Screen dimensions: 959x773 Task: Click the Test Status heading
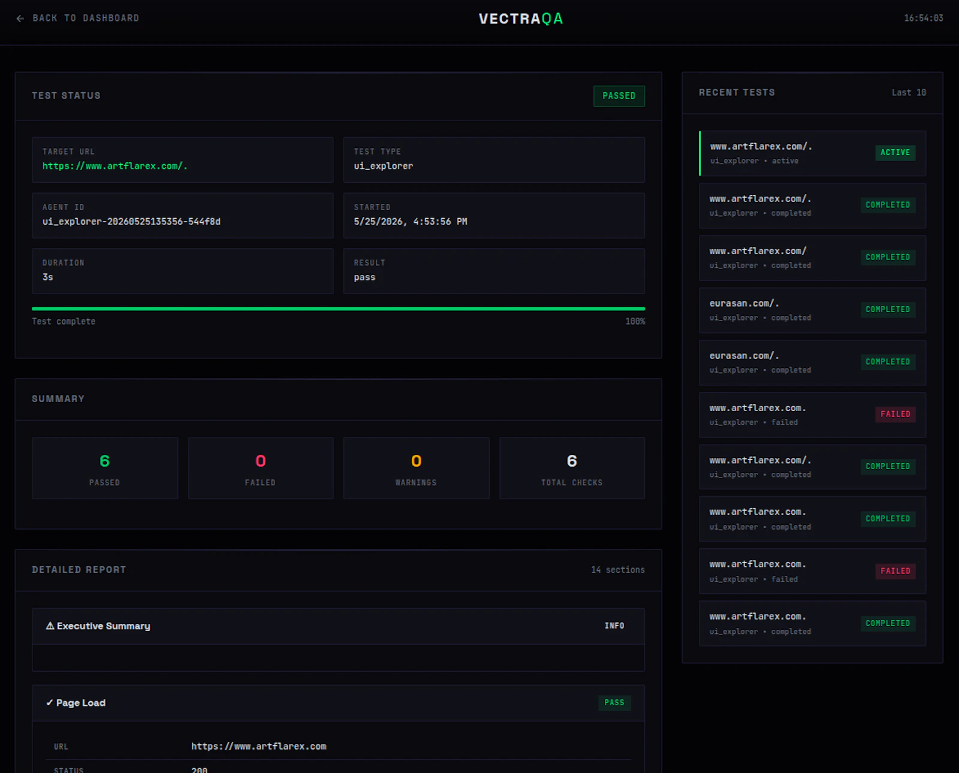(66, 96)
